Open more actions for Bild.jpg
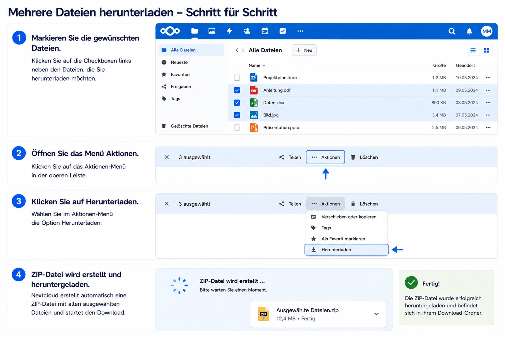This screenshot has height=337, width=505. pos(488,115)
